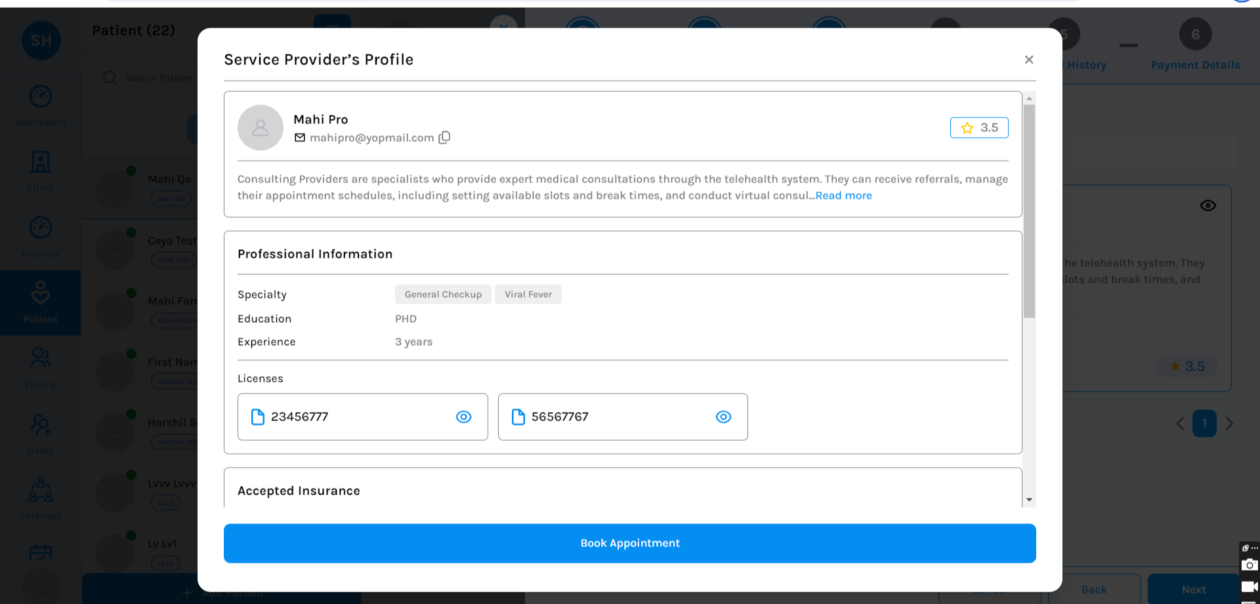Click the 3.5 star rating badge
Image resolution: width=1260 pixels, height=604 pixels.
pos(978,128)
